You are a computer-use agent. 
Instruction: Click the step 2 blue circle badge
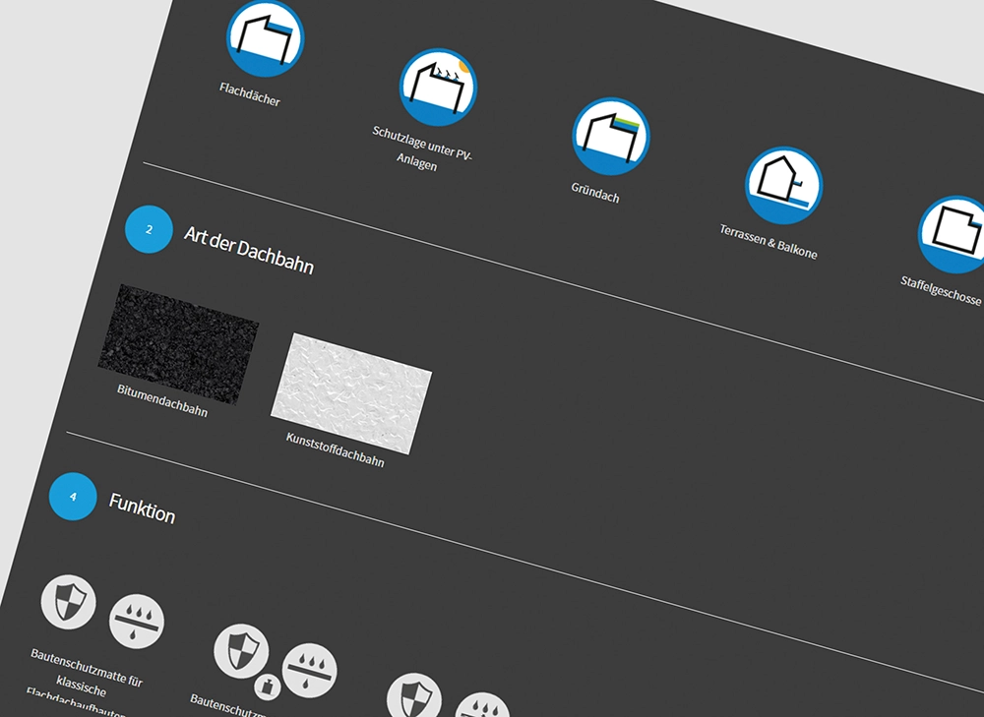tap(150, 230)
